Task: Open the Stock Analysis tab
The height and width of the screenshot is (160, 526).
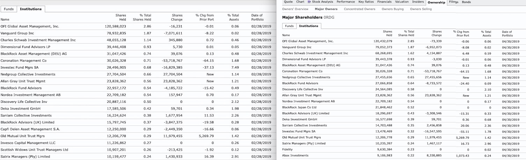Action: (322, 2)
